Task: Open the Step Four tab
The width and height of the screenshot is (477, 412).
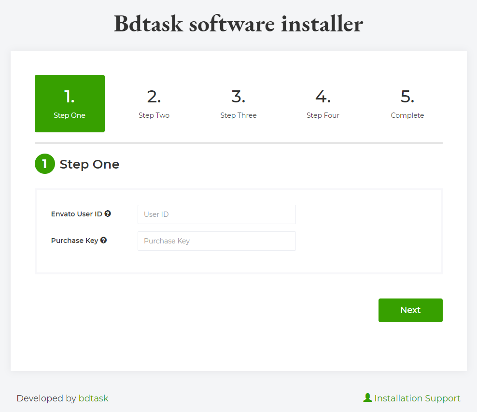Action: [323, 103]
